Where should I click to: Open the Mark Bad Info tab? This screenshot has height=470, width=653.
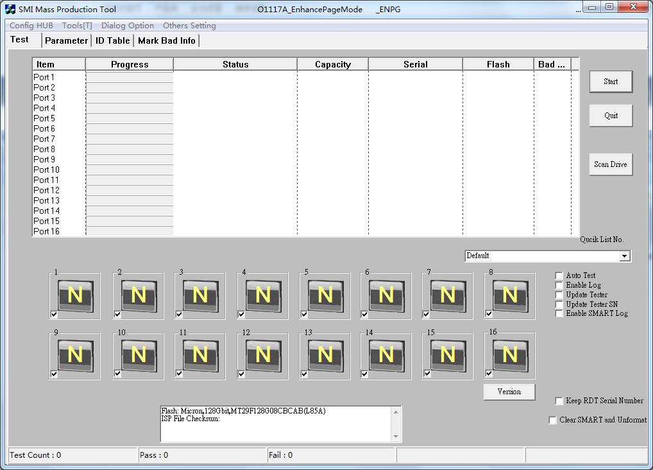click(167, 40)
